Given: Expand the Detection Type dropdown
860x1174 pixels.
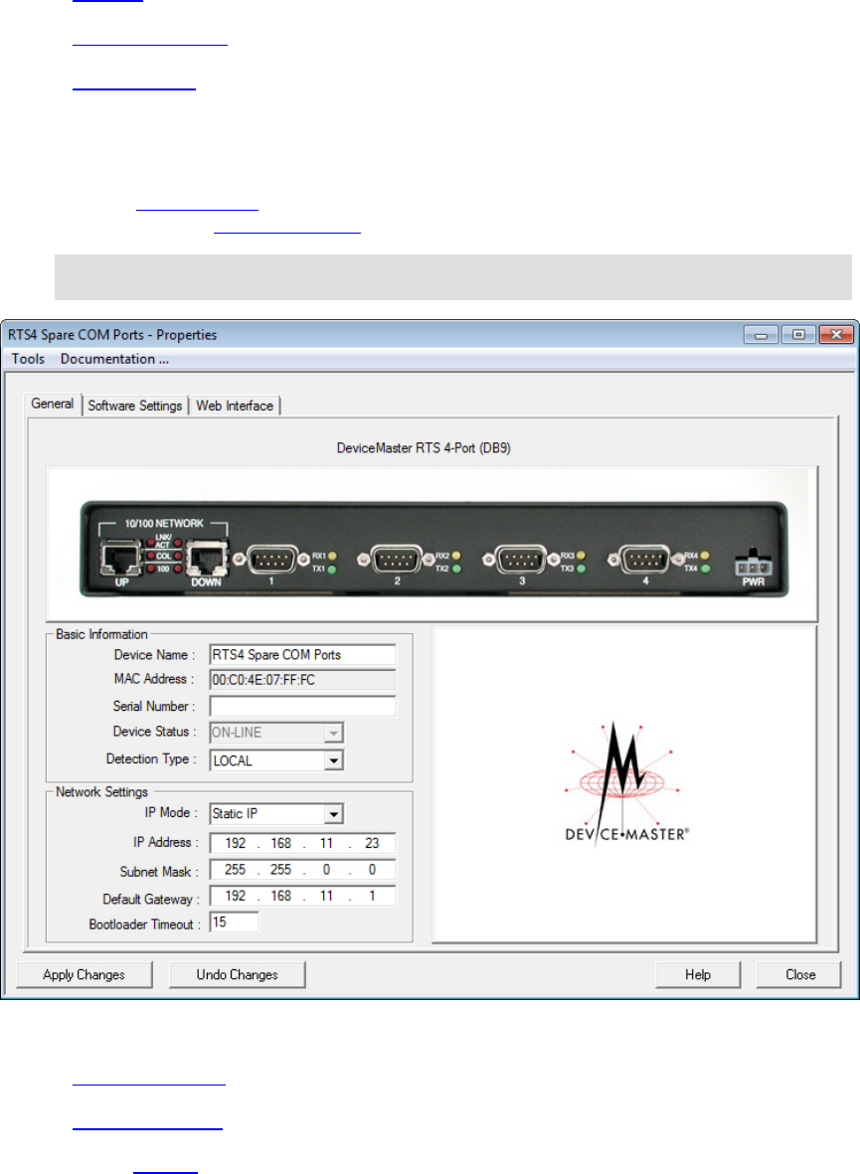Looking at the screenshot, I should pos(276,760).
